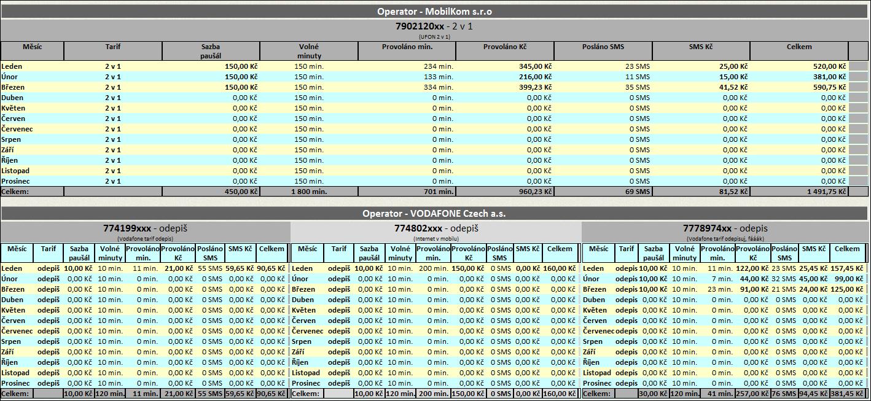Select MobilKom Celkem 701 min. cell

[x=407, y=192]
